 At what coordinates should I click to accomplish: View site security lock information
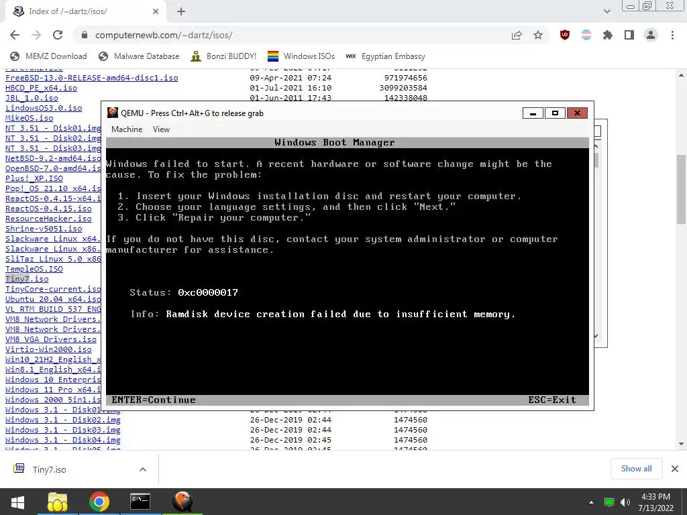pyautogui.click(x=85, y=35)
